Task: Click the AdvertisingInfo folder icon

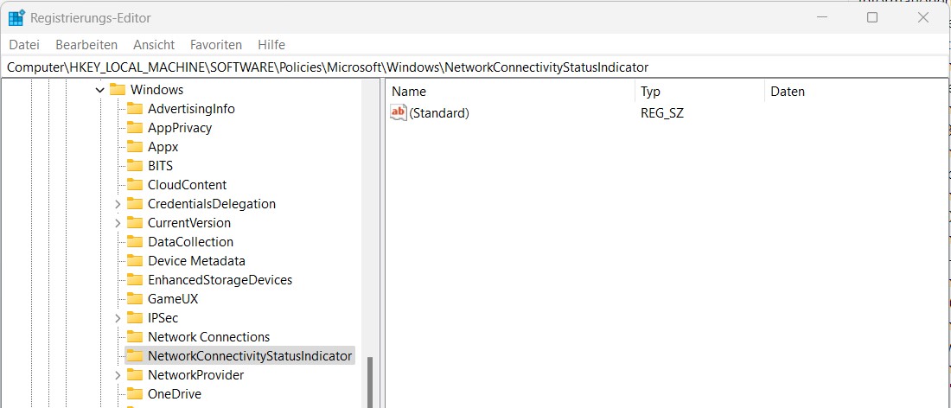Action: click(x=135, y=109)
